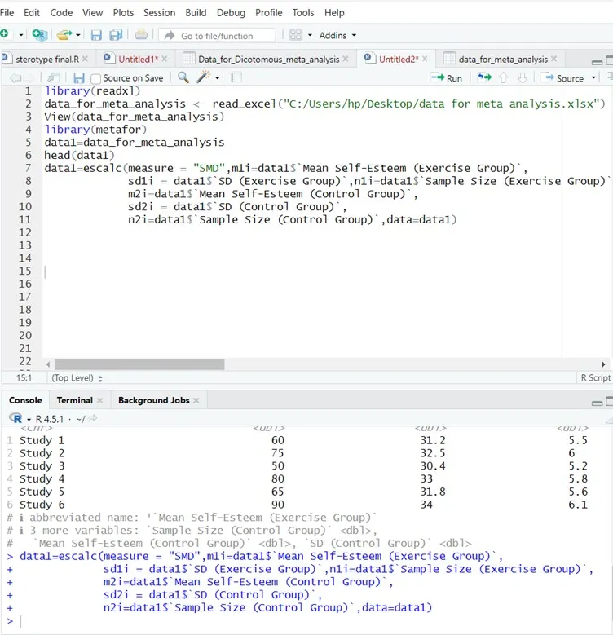
Task: Close the Background Jobs tab
Action: [x=196, y=400]
